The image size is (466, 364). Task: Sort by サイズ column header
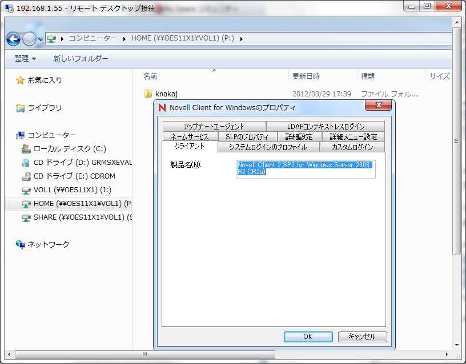tap(439, 76)
